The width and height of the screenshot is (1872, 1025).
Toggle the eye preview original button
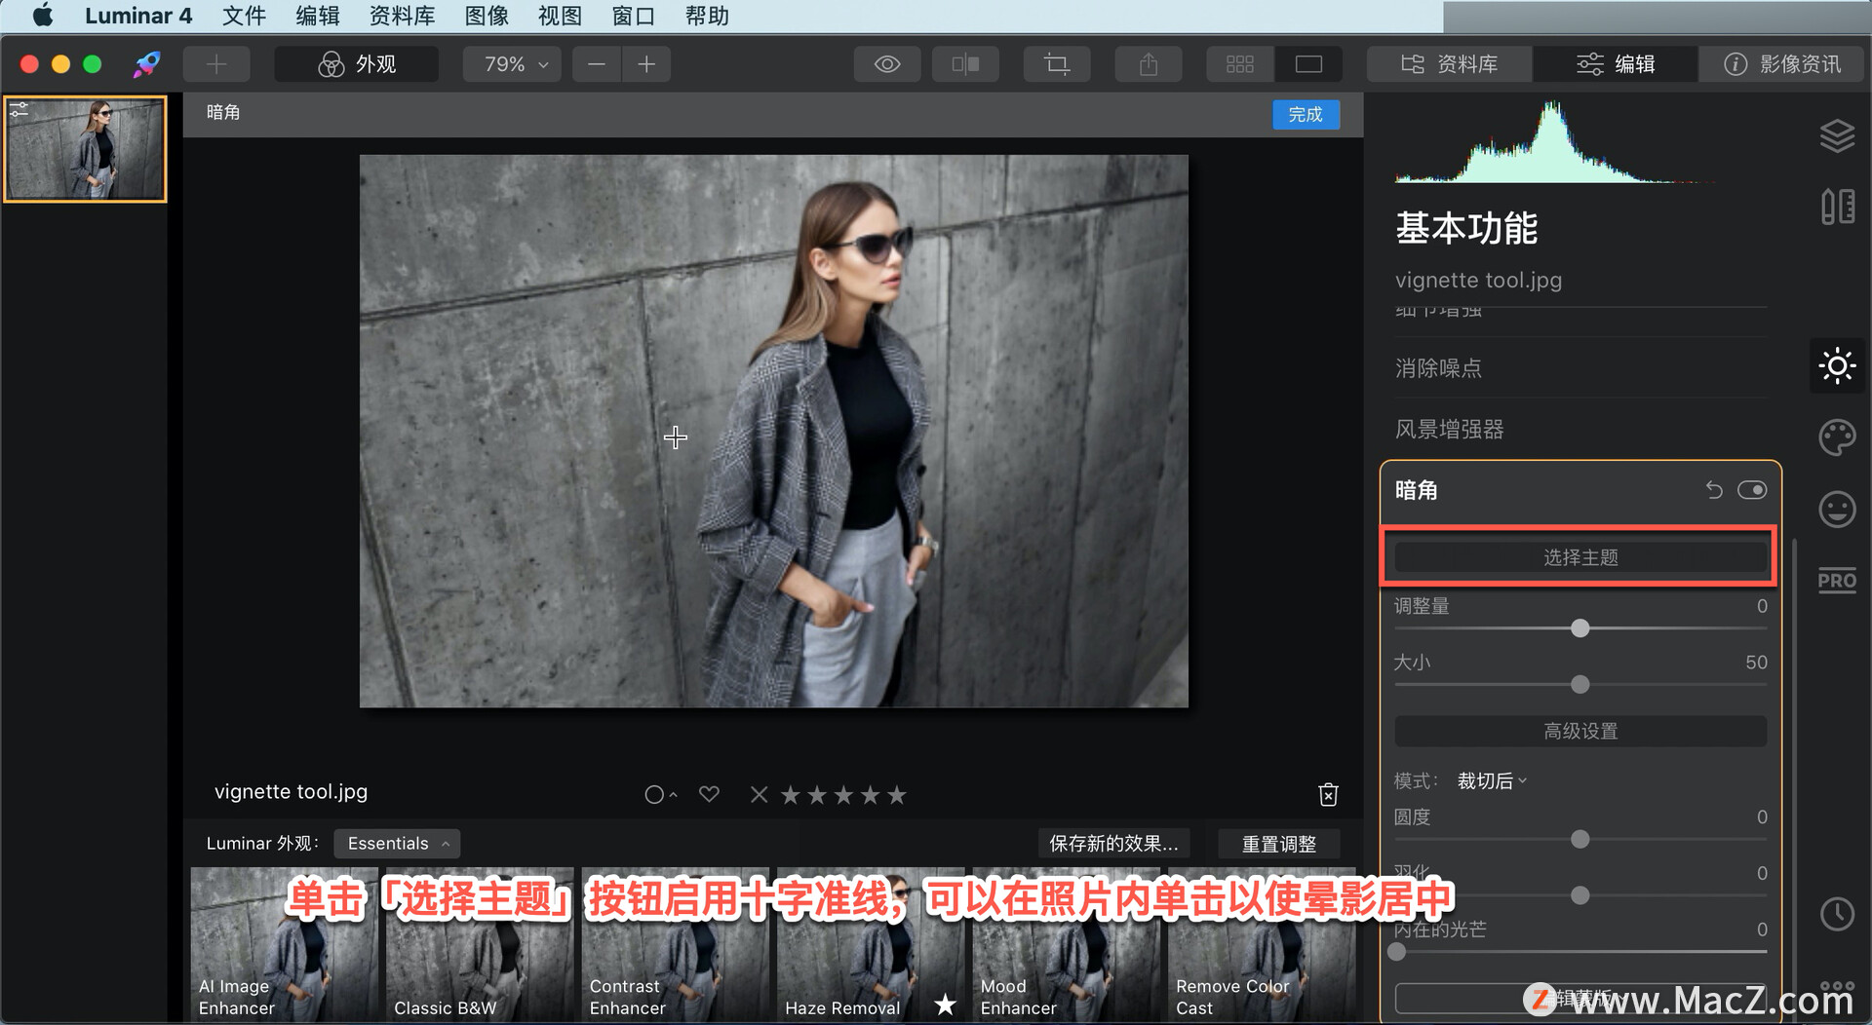(887, 64)
